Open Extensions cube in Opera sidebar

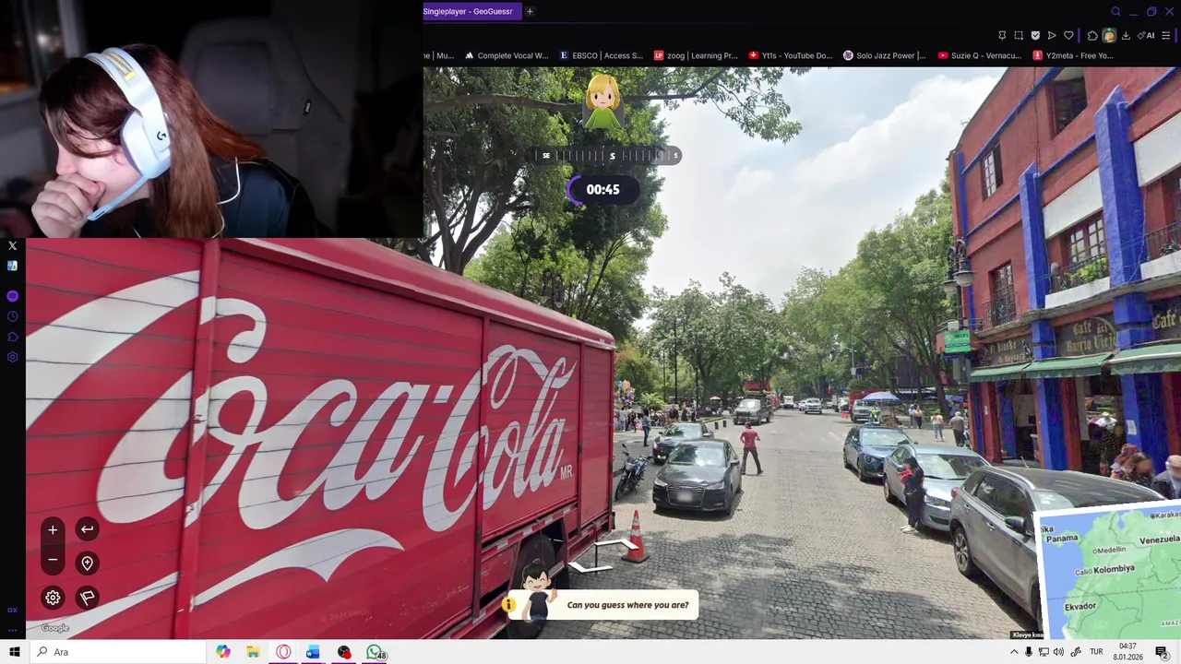[12, 337]
